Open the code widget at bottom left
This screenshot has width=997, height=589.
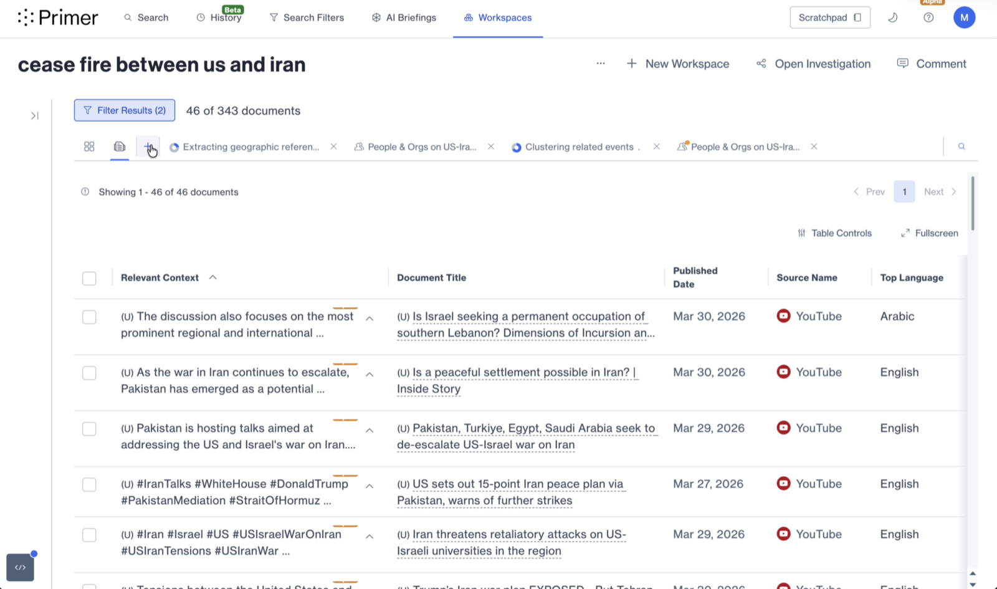click(20, 567)
